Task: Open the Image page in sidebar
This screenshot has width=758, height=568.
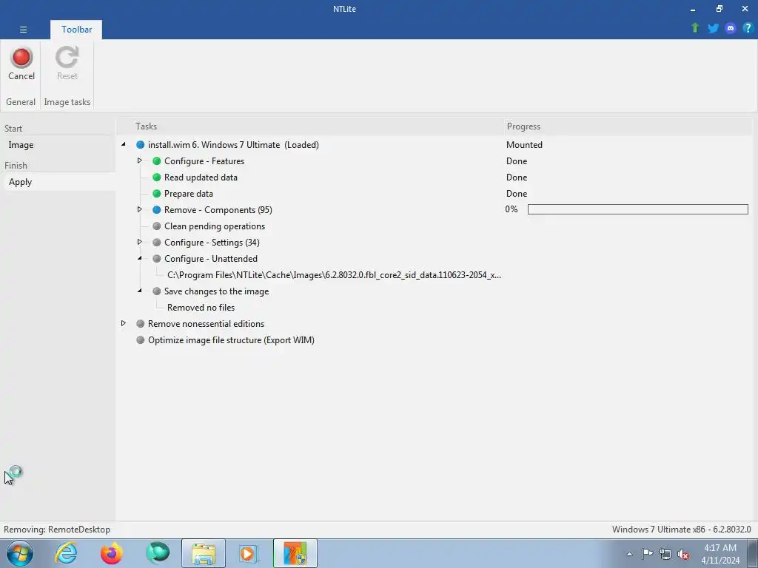Action: [21, 145]
